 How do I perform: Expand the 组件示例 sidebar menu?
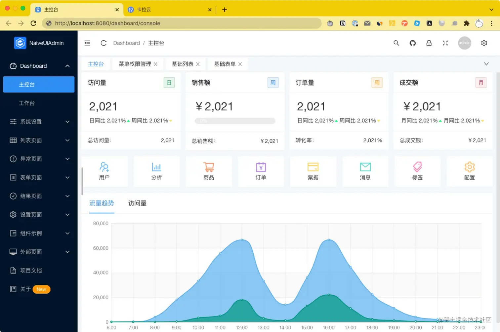click(39, 233)
